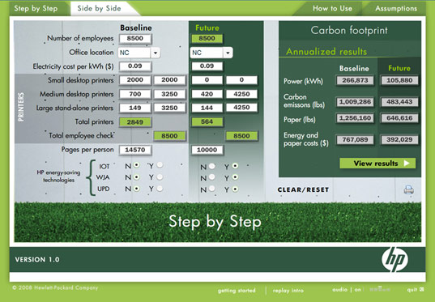435x302 pixels.
Task: Select Baseline WJA Y radio button
Action: coord(160,177)
